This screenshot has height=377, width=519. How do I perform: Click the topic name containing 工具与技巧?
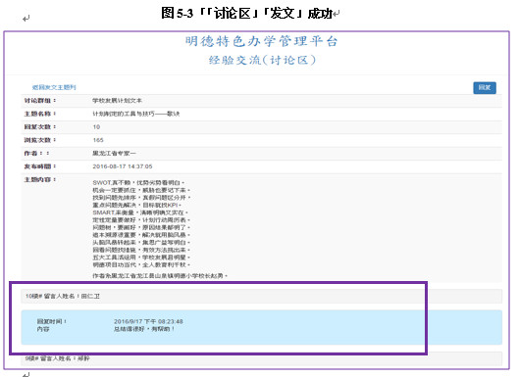coord(136,114)
